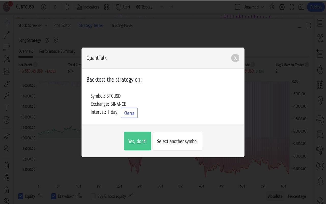The height and width of the screenshot is (204, 326).
Task: Change the backtest interval
Action: click(129, 113)
